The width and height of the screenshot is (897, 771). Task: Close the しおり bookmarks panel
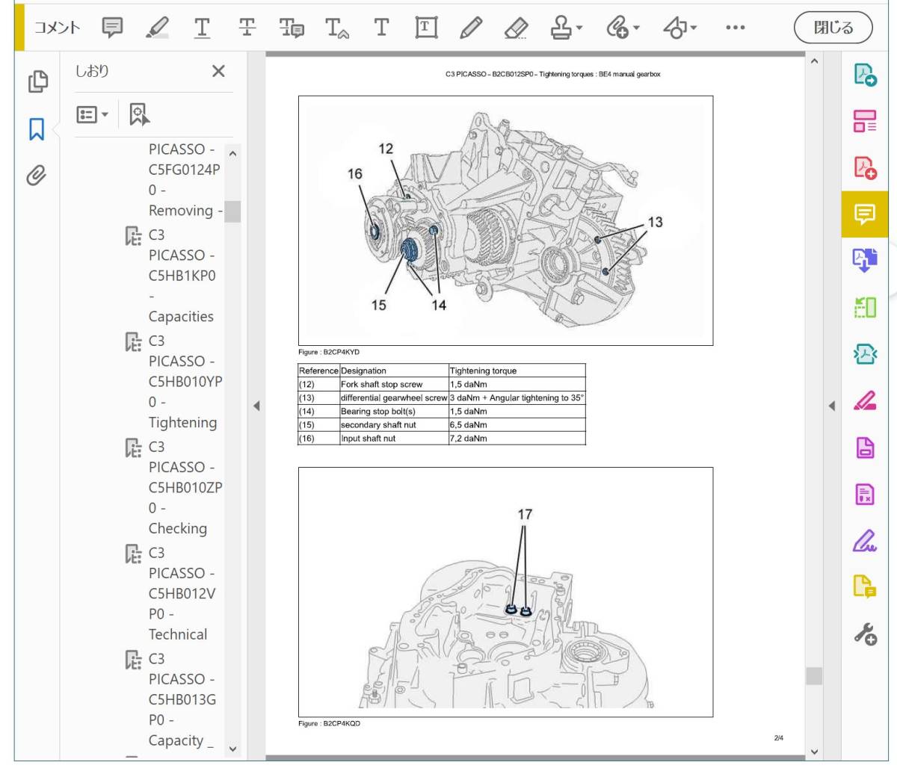(218, 71)
